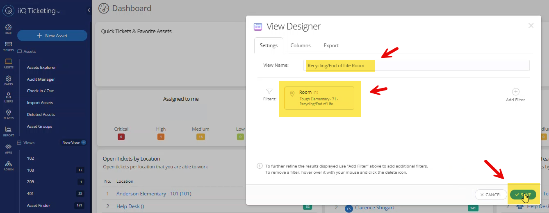549x213 pixels.
Task: Click the Save button
Action: 523,195
